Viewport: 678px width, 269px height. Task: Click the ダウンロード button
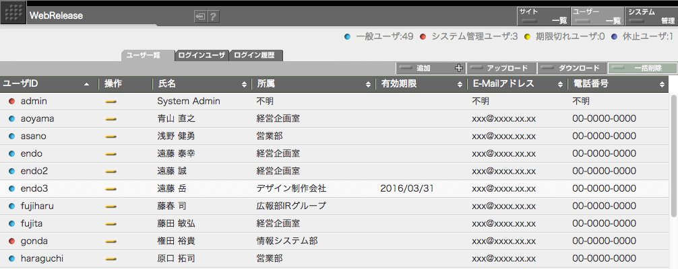coord(572,68)
